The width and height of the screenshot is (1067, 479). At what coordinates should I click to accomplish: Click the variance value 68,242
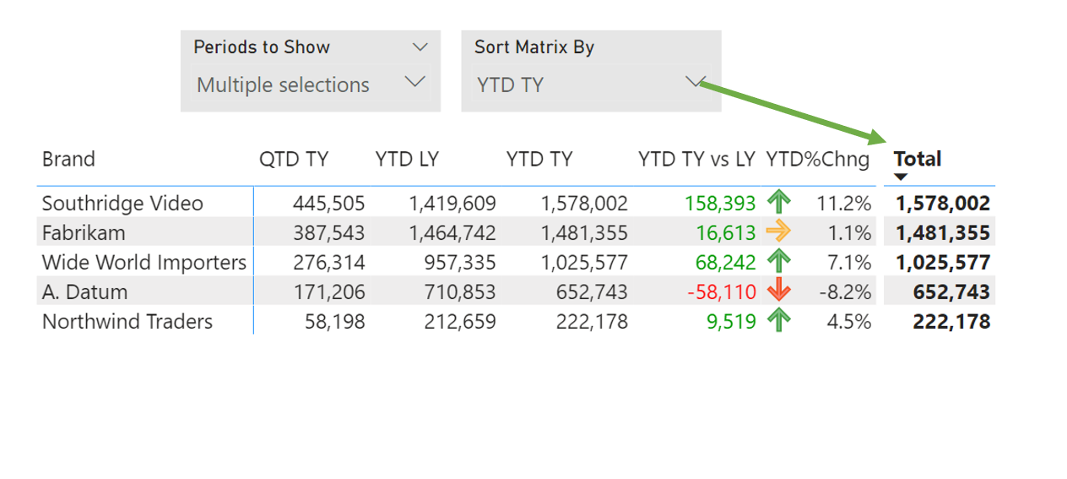pyautogui.click(x=726, y=263)
